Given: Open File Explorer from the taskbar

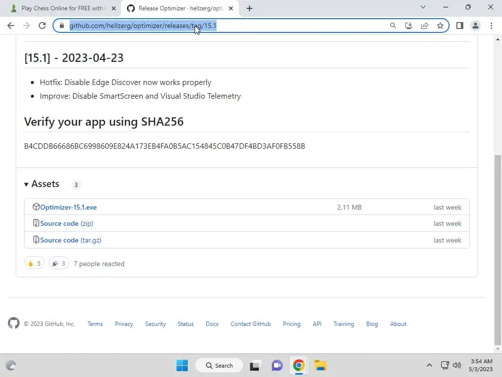Looking at the screenshot, I should [x=320, y=365].
